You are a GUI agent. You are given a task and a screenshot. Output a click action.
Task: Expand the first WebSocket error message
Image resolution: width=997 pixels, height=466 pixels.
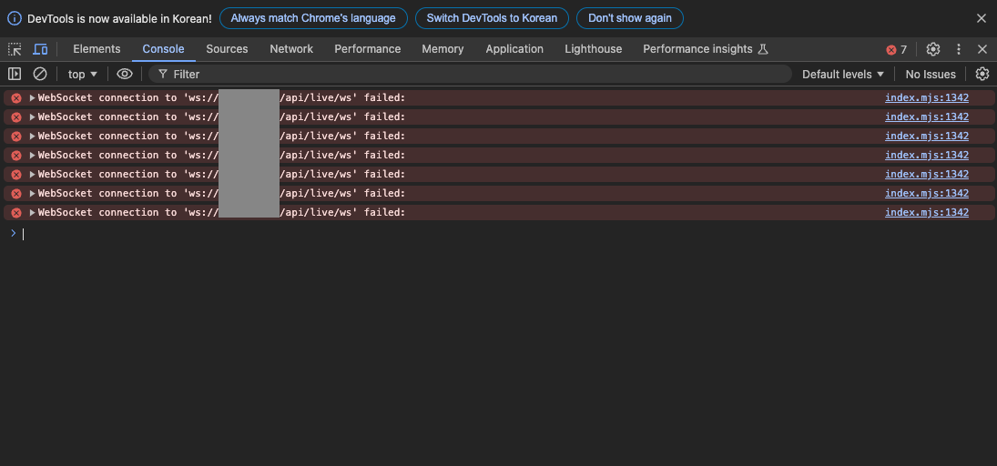(x=33, y=98)
